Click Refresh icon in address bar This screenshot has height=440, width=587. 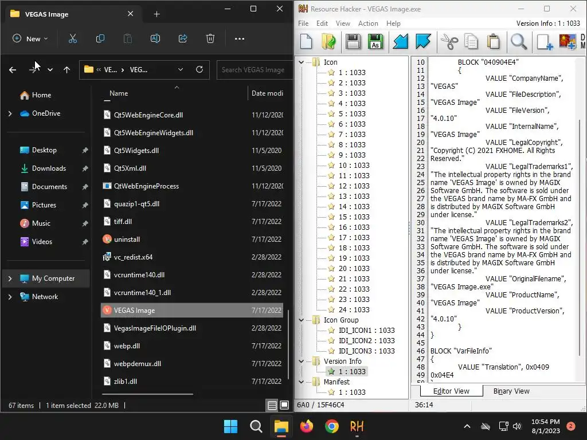[199, 69]
